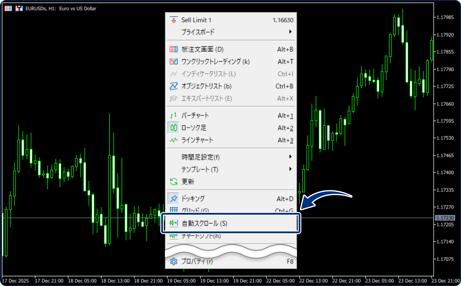Open the プライスボード submenu
461x286 pixels.
(197, 32)
